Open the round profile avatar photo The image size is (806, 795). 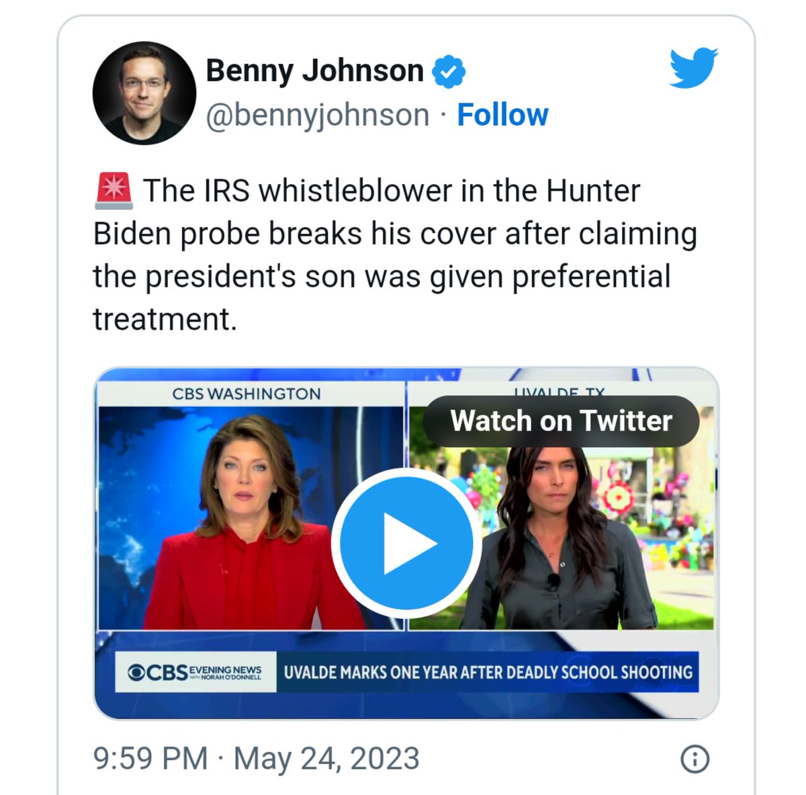point(144,93)
